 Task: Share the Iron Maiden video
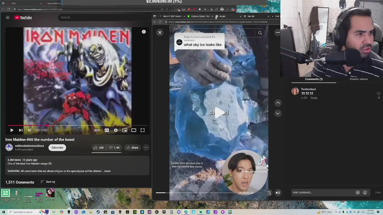132,148
